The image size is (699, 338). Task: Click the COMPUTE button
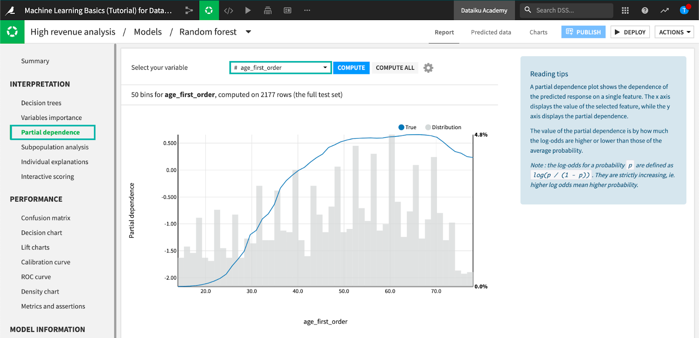tap(351, 68)
